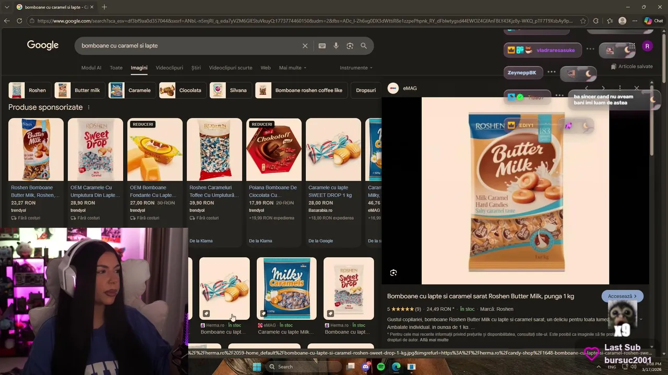Open Roshen Butter Milk punga 1 kg title
This screenshot has height=375, width=668.
(481, 296)
